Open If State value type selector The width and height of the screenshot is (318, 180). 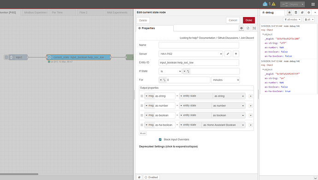(186, 71)
